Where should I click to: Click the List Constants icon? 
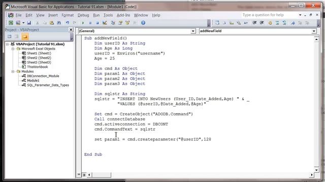224,23
